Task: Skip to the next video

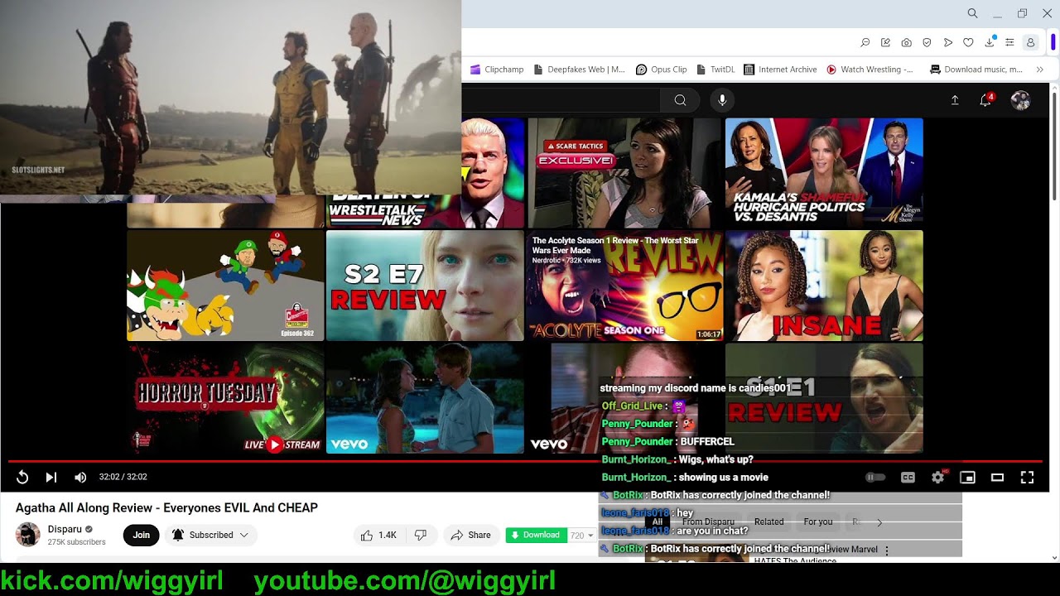Action: pyautogui.click(x=51, y=477)
